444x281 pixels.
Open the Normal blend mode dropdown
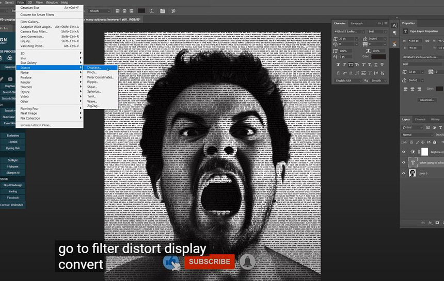pos(417,135)
